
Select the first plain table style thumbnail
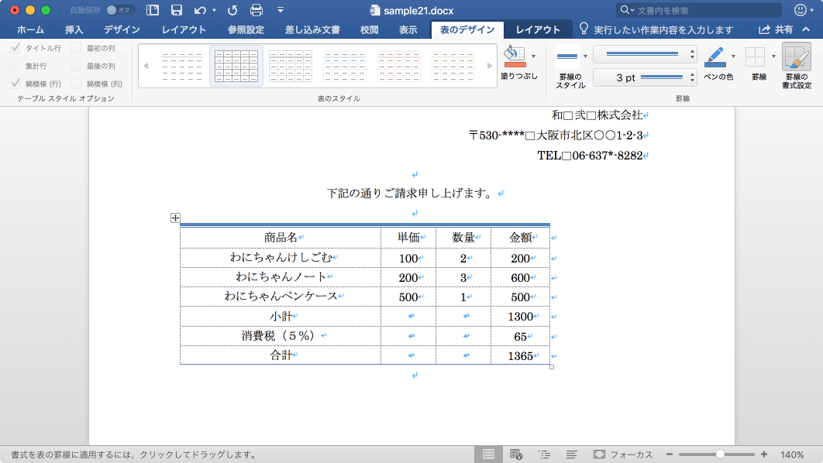pyautogui.click(x=182, y=66)
